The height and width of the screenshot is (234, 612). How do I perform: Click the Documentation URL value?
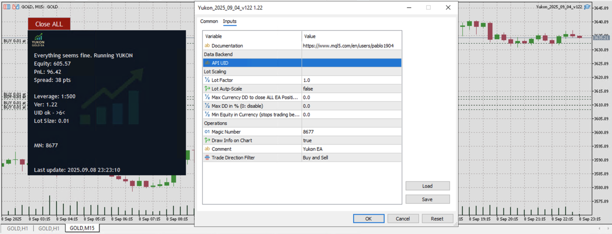352,46
